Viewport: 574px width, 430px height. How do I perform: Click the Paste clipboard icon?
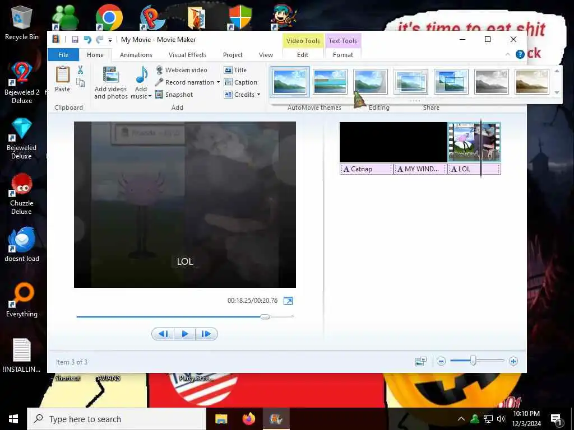(63, 75)
